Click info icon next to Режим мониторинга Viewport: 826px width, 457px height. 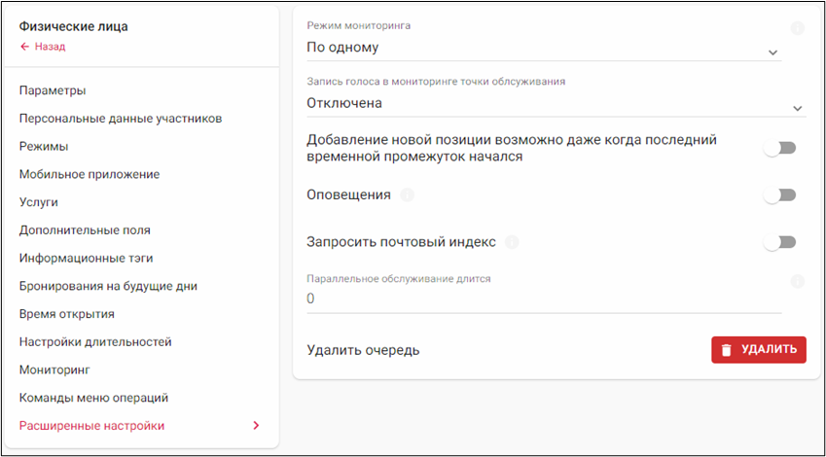click(798, 29)
